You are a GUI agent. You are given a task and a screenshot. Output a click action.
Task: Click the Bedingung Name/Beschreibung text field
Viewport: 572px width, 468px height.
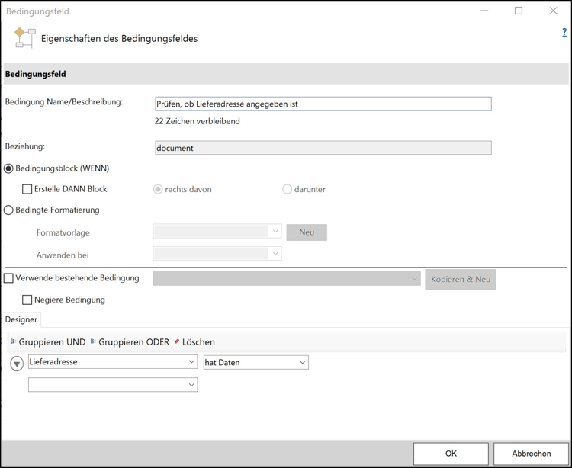(323, 104)
